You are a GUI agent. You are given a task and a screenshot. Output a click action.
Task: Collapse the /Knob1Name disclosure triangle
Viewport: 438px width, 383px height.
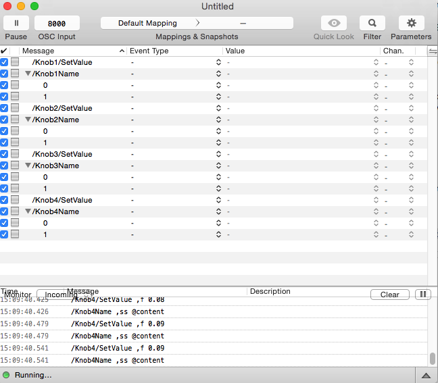[28, 74]
